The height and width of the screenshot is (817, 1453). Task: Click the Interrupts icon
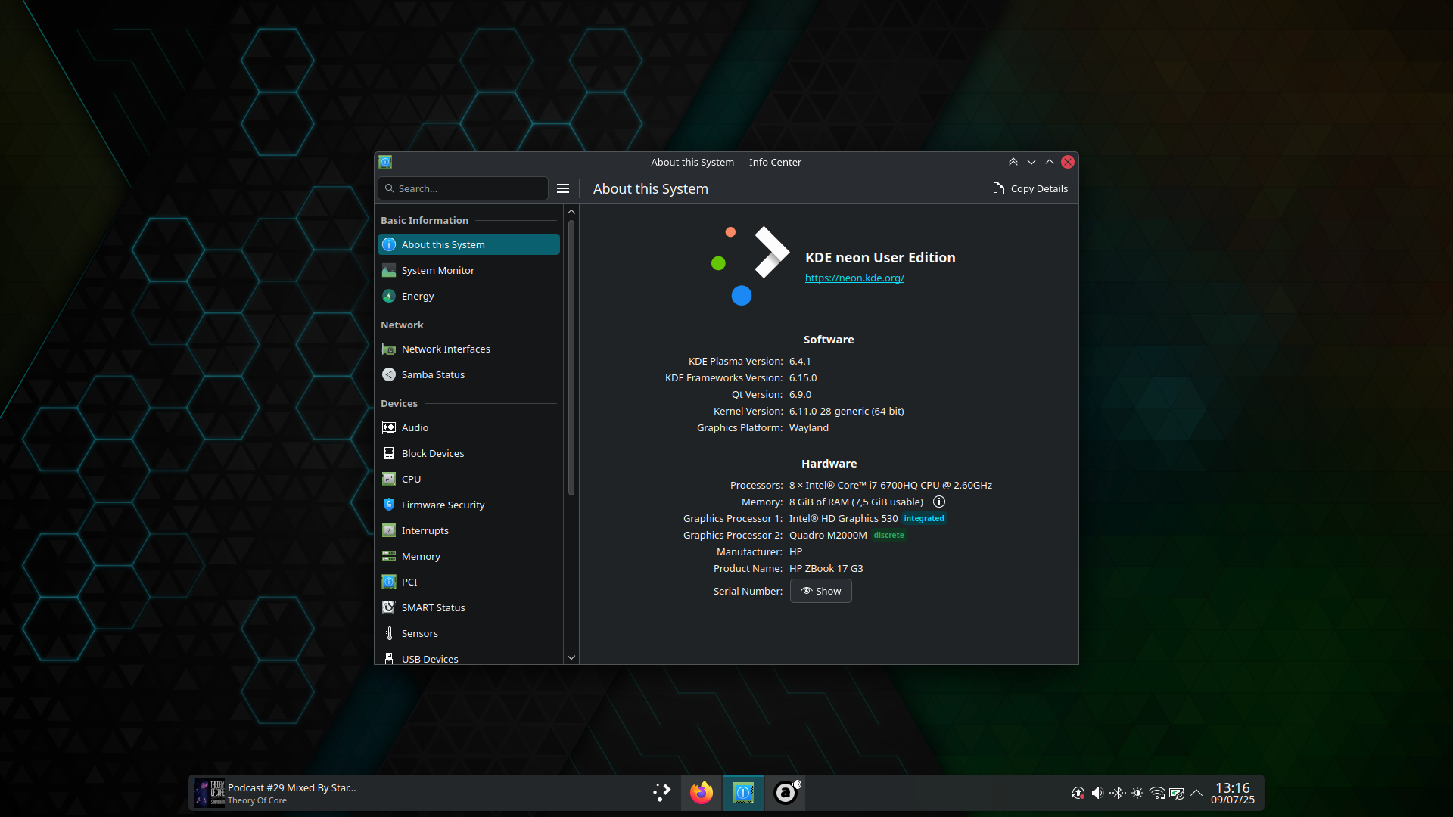pyautogui.click(x=389, y=530)
